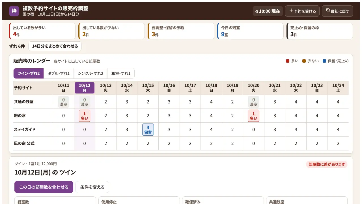Switch to ダブル・ずれ1 tab
362x204 pixels.
coord(59,73)
